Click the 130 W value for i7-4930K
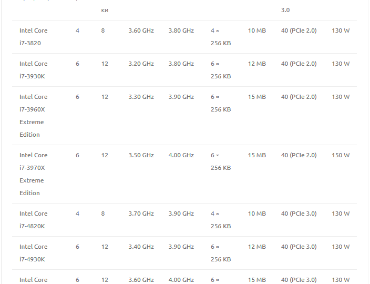Image resolution: width=370 pixels, height=284 pixels. tap(341, 247)
